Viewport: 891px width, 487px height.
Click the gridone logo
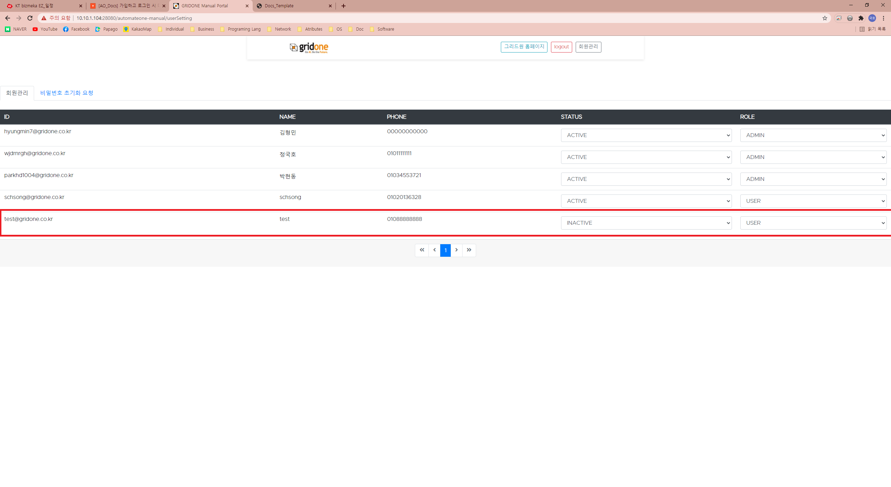click(309, 47)
